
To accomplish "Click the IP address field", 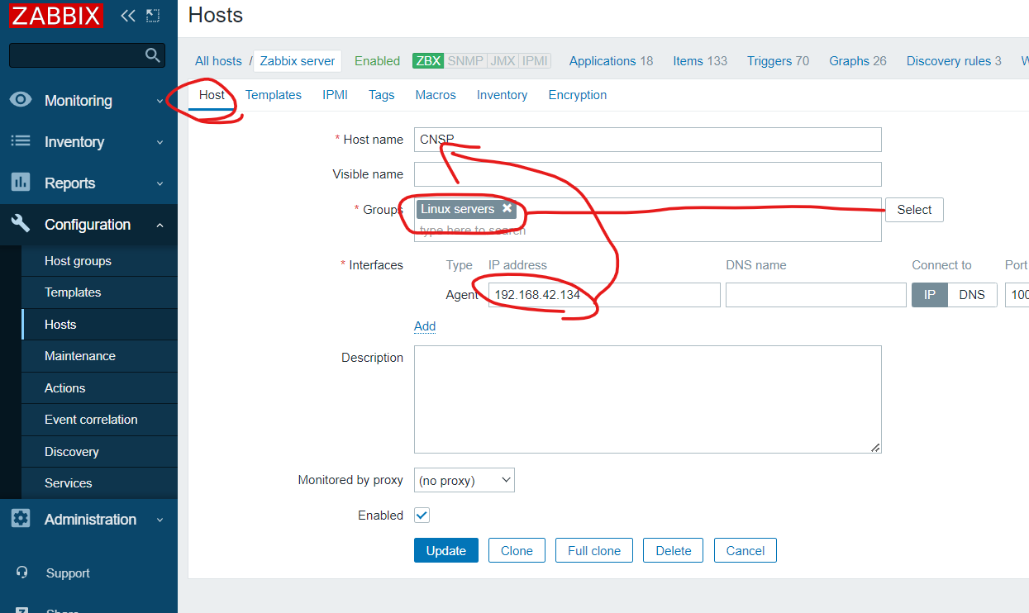I will [x=604, y=295].
